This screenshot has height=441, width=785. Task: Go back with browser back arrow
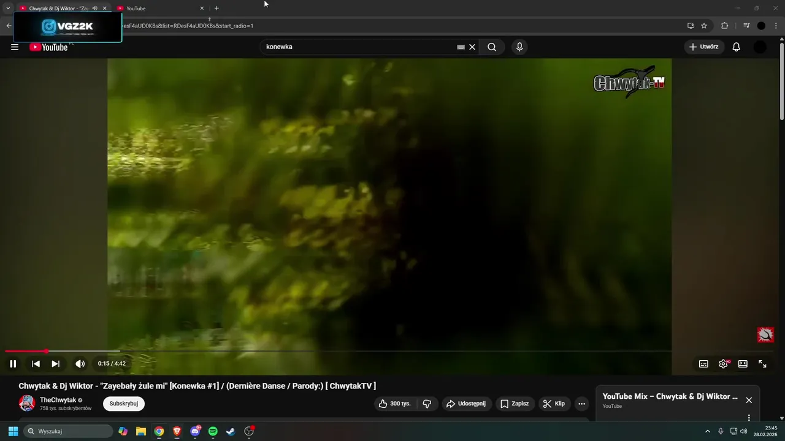click(9, 26)
